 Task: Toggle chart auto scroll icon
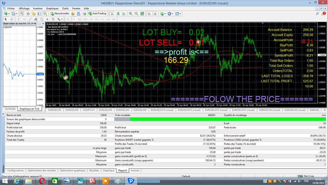coord(149,14)
